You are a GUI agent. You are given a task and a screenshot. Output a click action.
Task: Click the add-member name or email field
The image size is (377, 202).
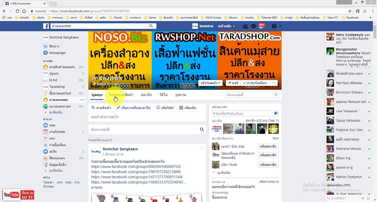[245, 113]
